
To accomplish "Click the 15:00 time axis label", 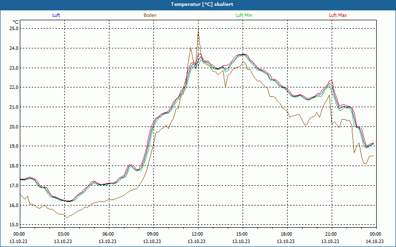I will (243, 234).
